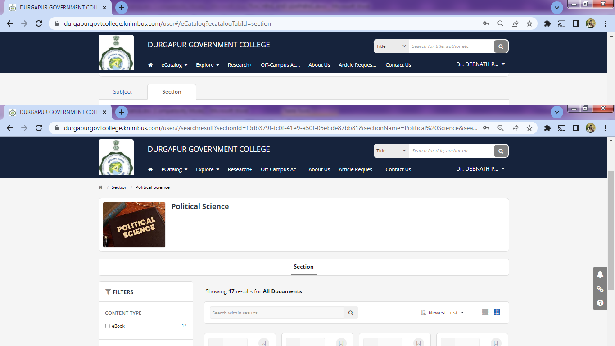This screenshot has height=346, width=615.
Task: Open the Newest First sort dropdown
Action: tap(443, 313)
